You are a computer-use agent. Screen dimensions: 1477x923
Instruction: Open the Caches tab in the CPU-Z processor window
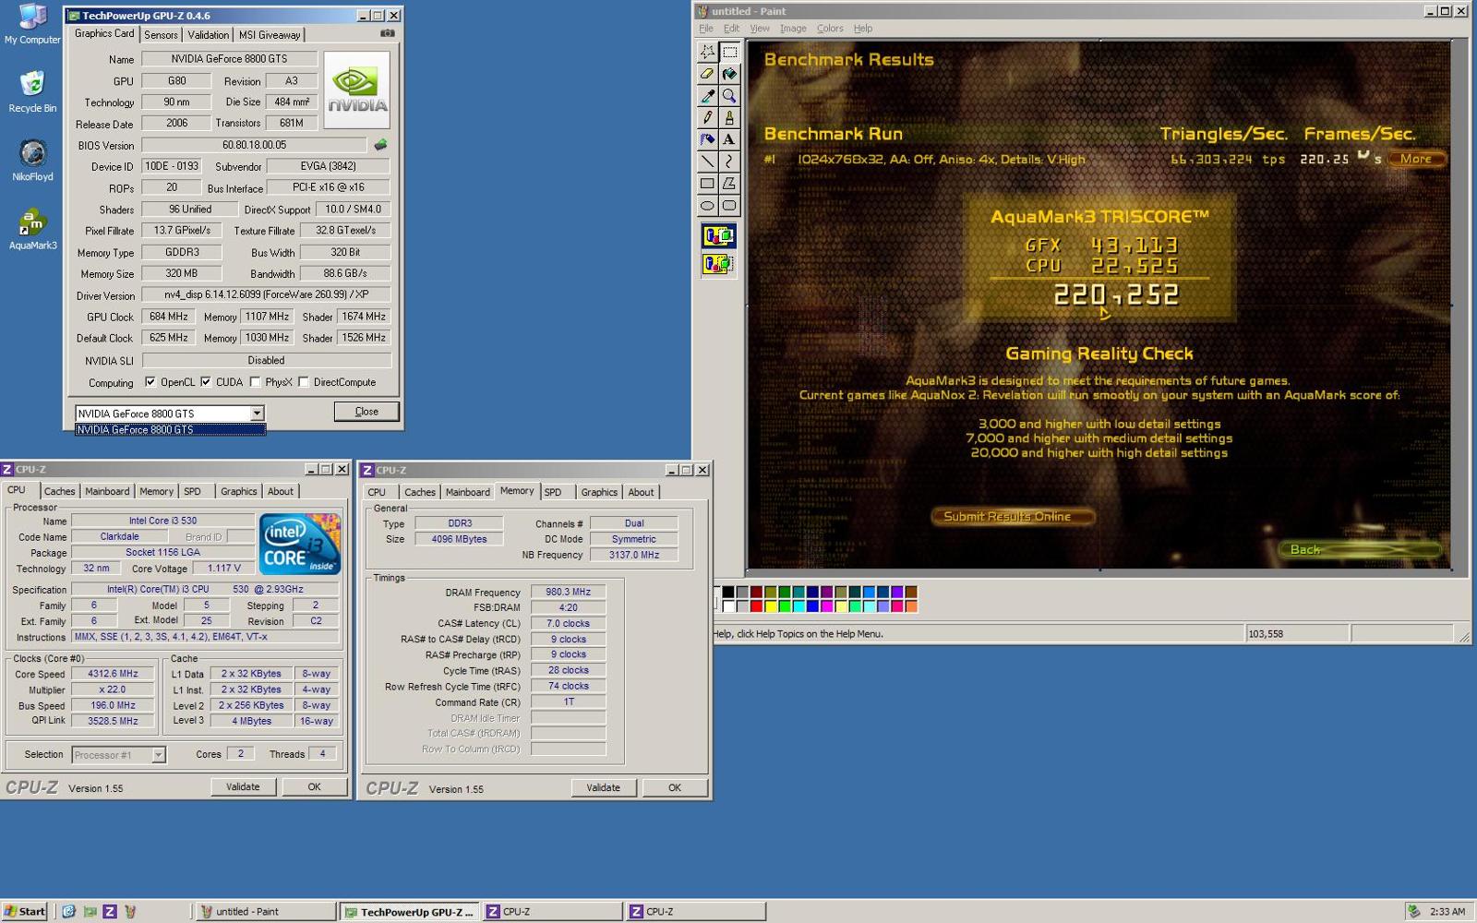(59, 492)
